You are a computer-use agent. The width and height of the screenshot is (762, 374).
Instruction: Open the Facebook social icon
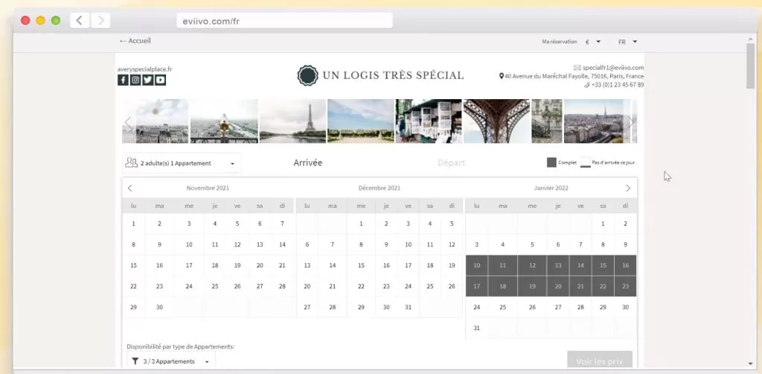pos(123,80)
